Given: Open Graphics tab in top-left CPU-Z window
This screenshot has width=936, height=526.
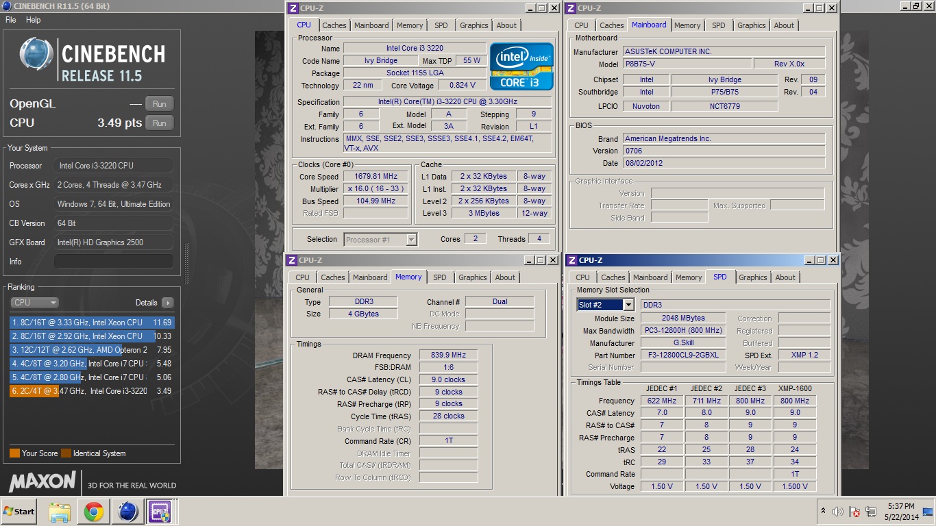Looking at the screenshot, I should pos(474,25).
